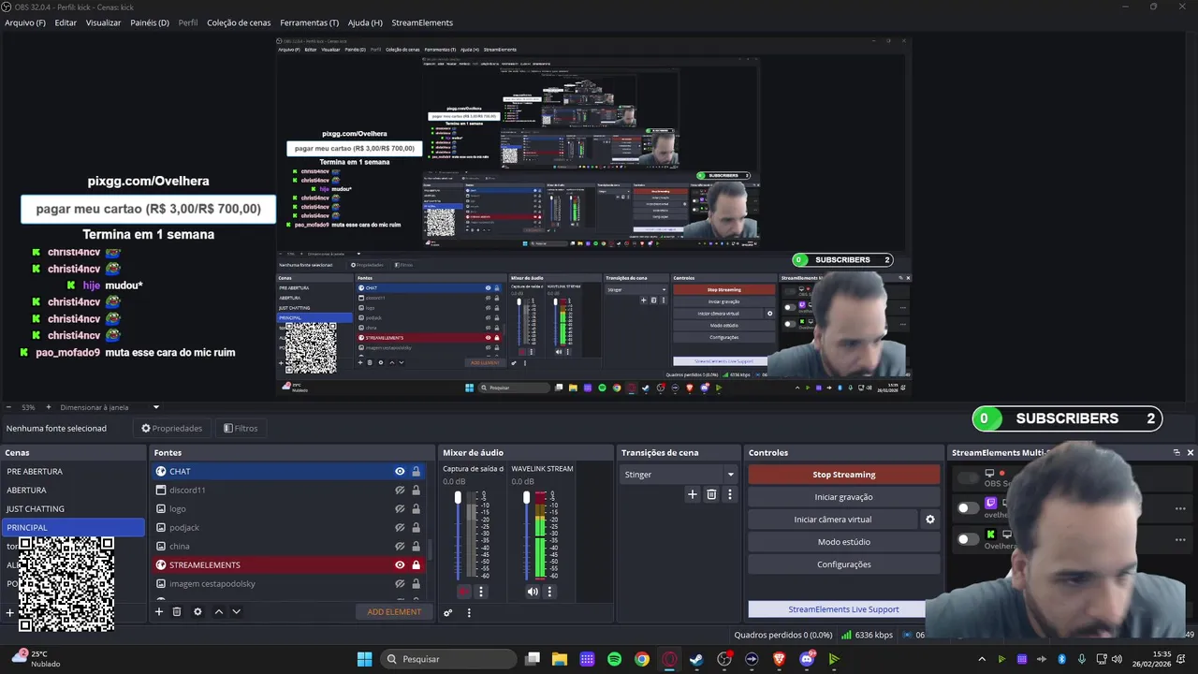Show the china source
This screenshot has height=674, width=1198.
[x=400, y=546]
